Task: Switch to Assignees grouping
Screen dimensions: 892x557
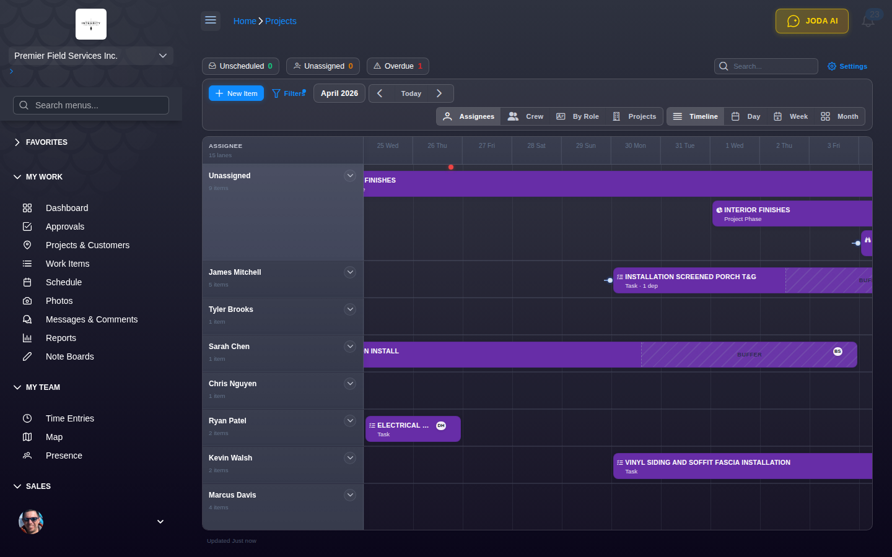Action: click(468, 116)
